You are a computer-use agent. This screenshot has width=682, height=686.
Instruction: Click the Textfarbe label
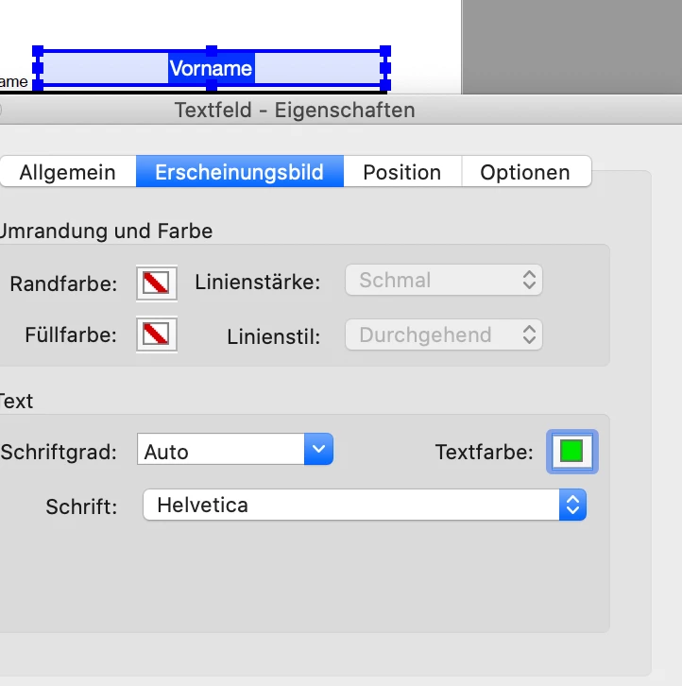point(485,452)
